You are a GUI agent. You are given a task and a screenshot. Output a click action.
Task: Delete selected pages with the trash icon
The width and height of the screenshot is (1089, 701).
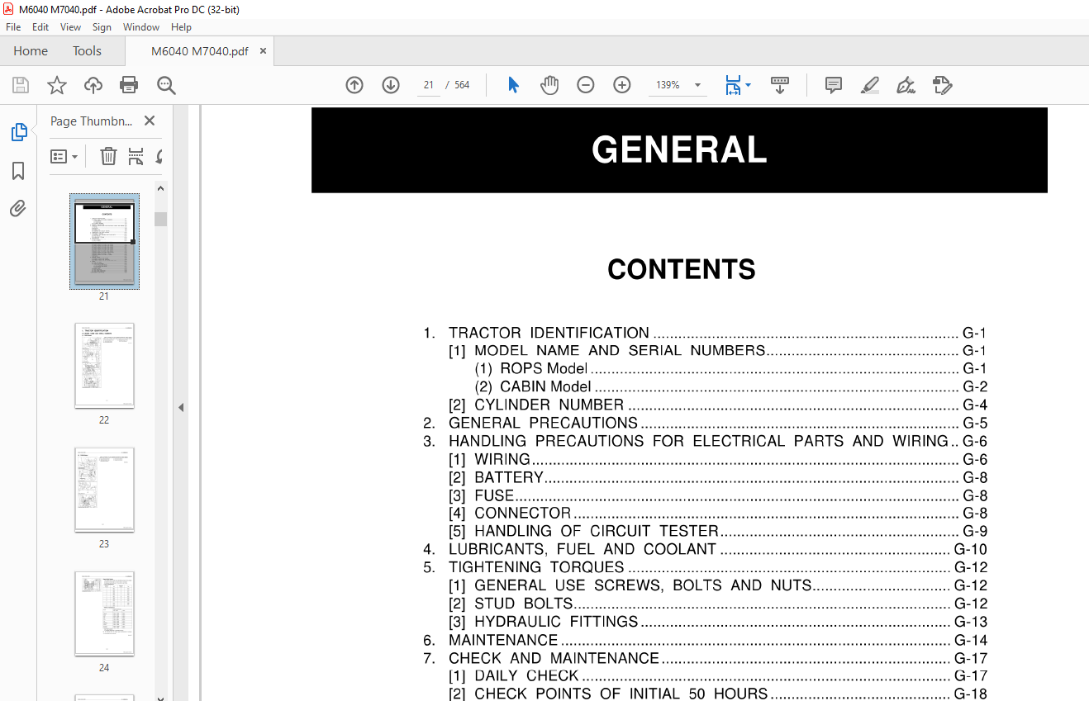point(108,156)
